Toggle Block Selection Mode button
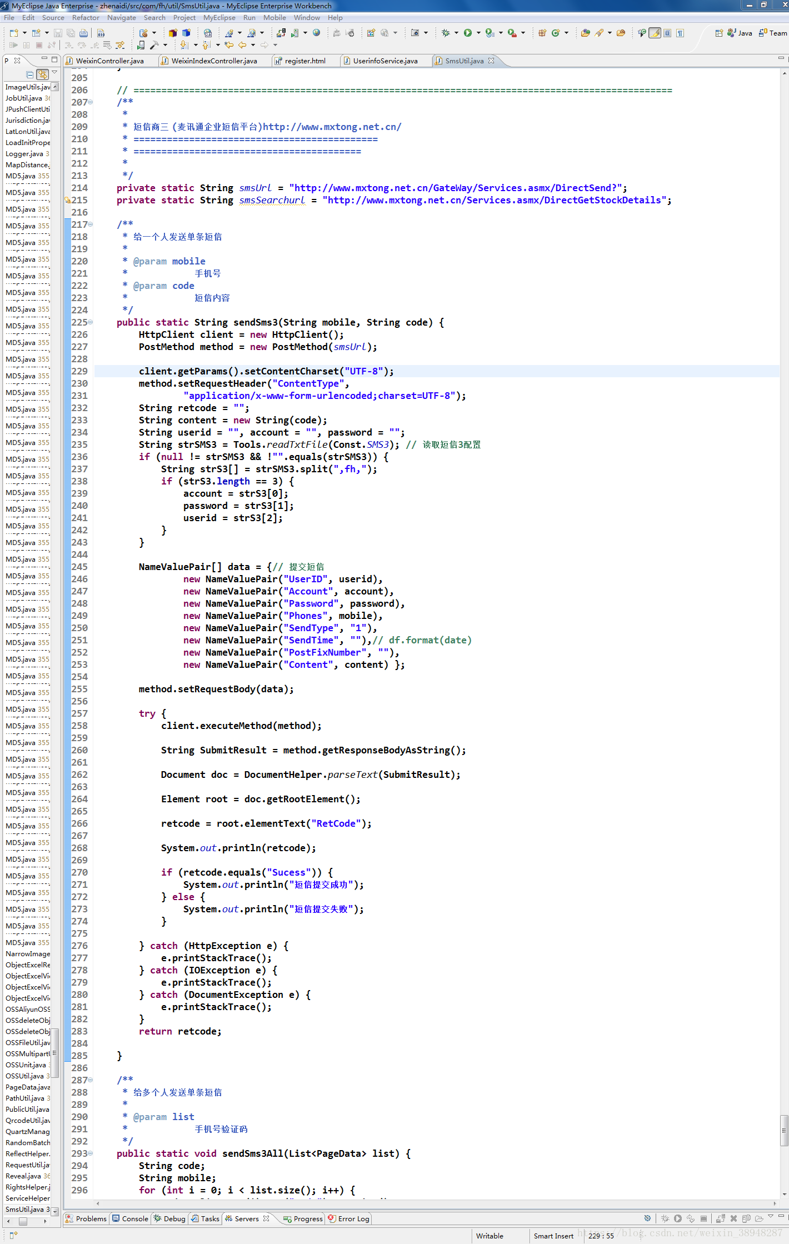Screen dimensions: 789x1244 pyautogui.click(x=667, y=33)
